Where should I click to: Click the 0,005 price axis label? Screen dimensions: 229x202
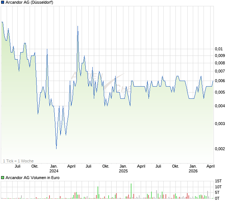pos(220,92)
